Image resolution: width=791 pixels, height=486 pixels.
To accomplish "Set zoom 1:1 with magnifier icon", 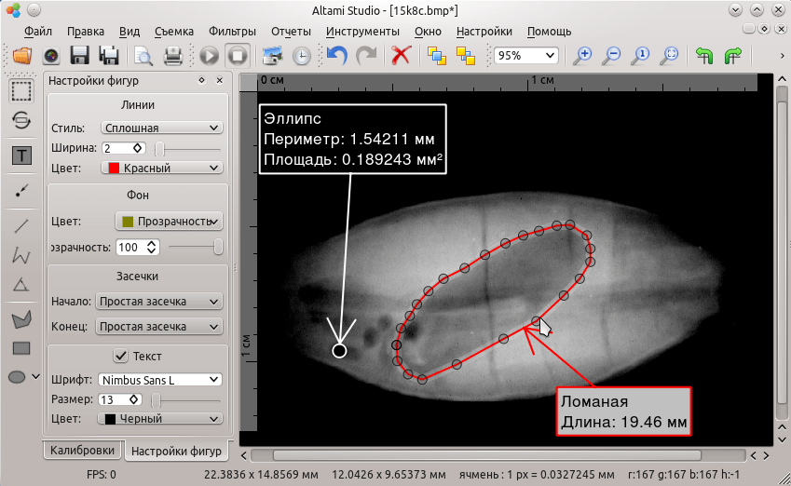I will [641, 56].
